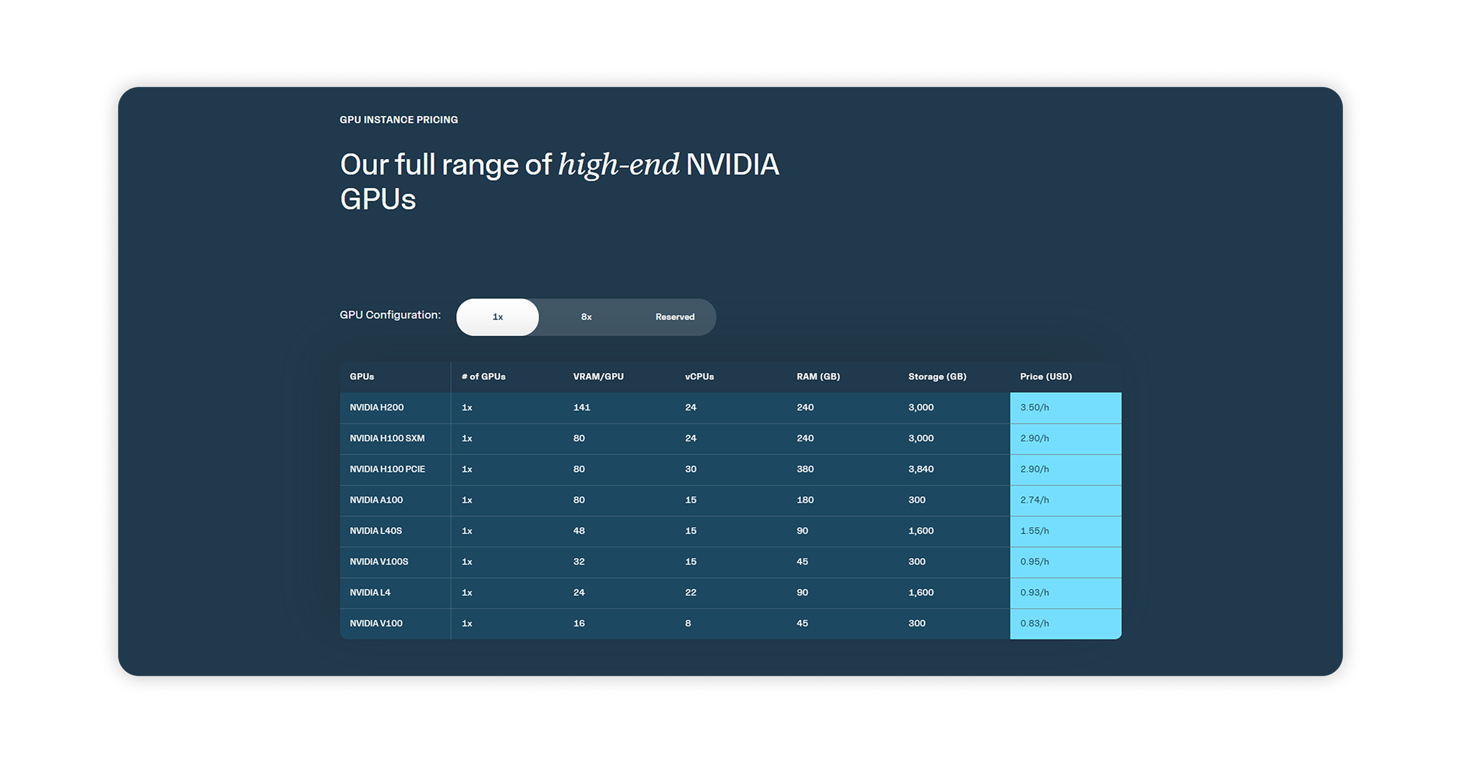The image size is (1461, 762).
Task: Click the NVIDIA H100 PCIE row name
Action: 388,469
